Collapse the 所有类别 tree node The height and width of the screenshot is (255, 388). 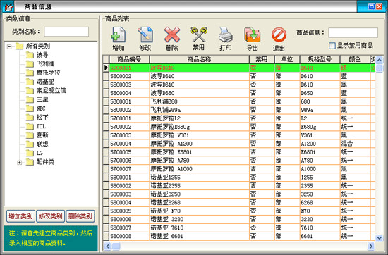[9, 46]
